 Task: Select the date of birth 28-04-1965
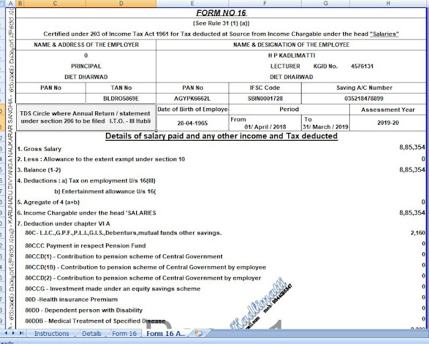click(x=192, y=123)
